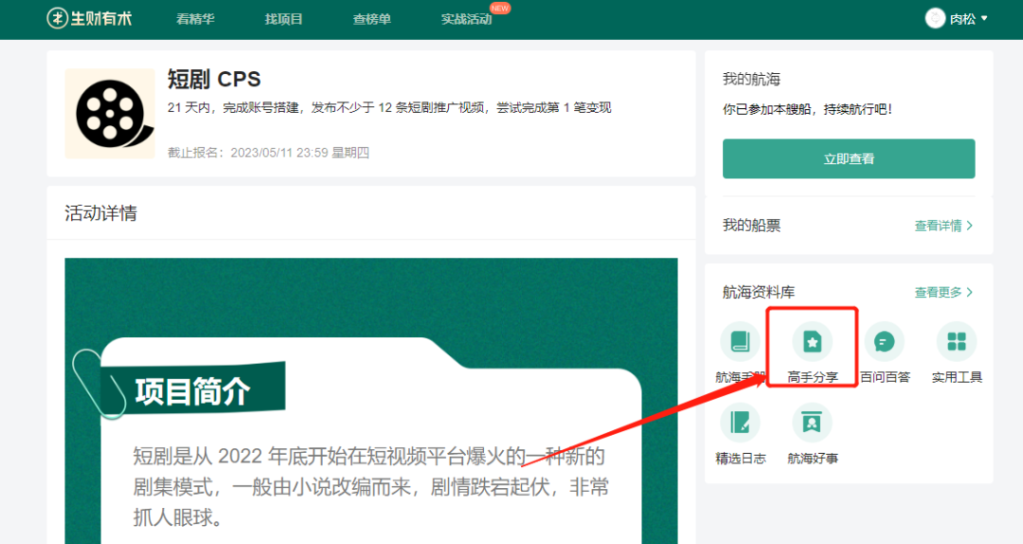The height and width of the screenshot is (544, 1023).
Task: Open the 精选日志 notebook icon
Action: coord(740,423)
